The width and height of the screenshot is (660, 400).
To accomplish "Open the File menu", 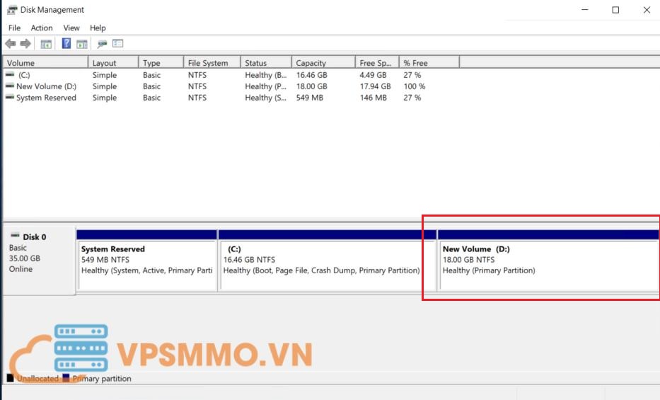I will point(14,28).
